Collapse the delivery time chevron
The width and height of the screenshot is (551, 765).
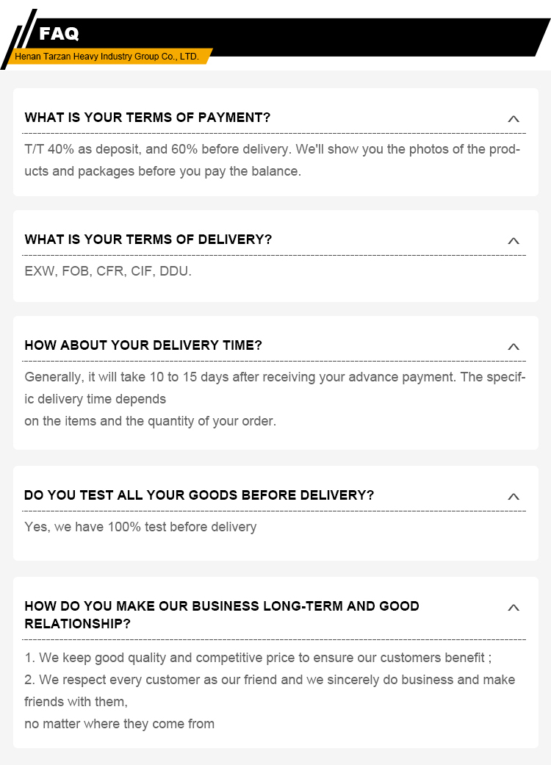click(514, 346)
